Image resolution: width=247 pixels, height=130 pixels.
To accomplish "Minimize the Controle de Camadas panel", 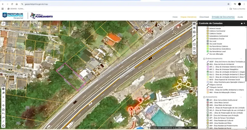I will pyautogui.click(x=241, y=23).
